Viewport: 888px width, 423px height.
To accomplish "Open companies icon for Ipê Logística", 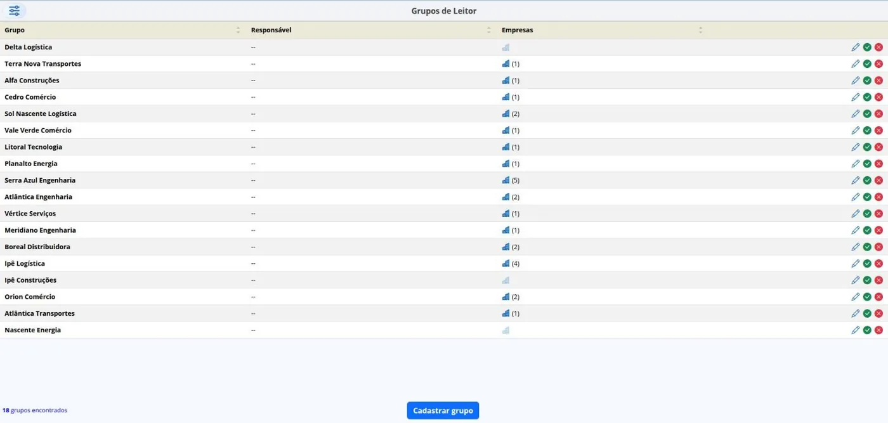I will point(506,263).
